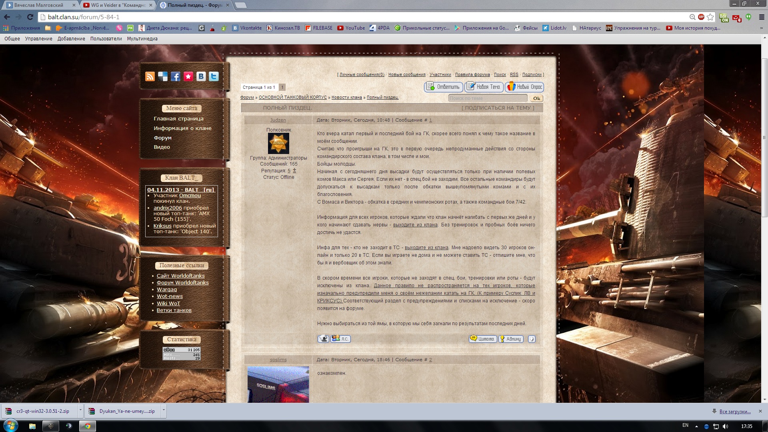768x432 pixels.
Task: Open the YouTube bookmark
Action: [x=351, y=28]
